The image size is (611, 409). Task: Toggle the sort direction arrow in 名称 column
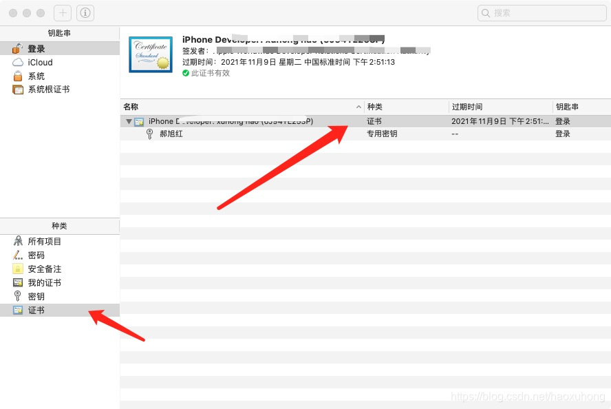(358, 107)
